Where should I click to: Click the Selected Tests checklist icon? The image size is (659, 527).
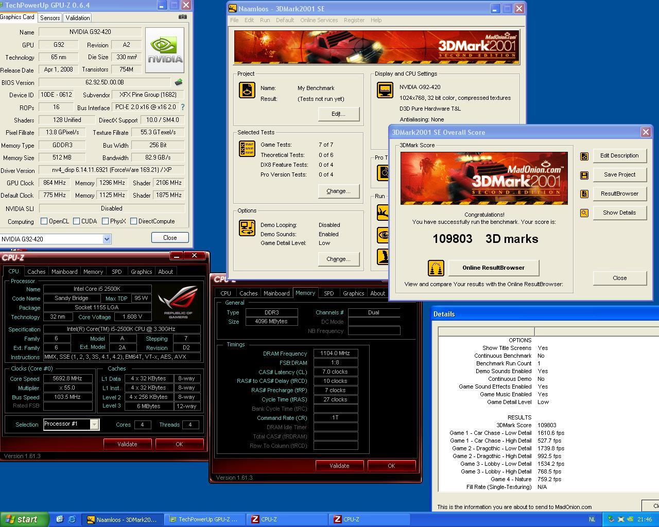coord(247,149)
